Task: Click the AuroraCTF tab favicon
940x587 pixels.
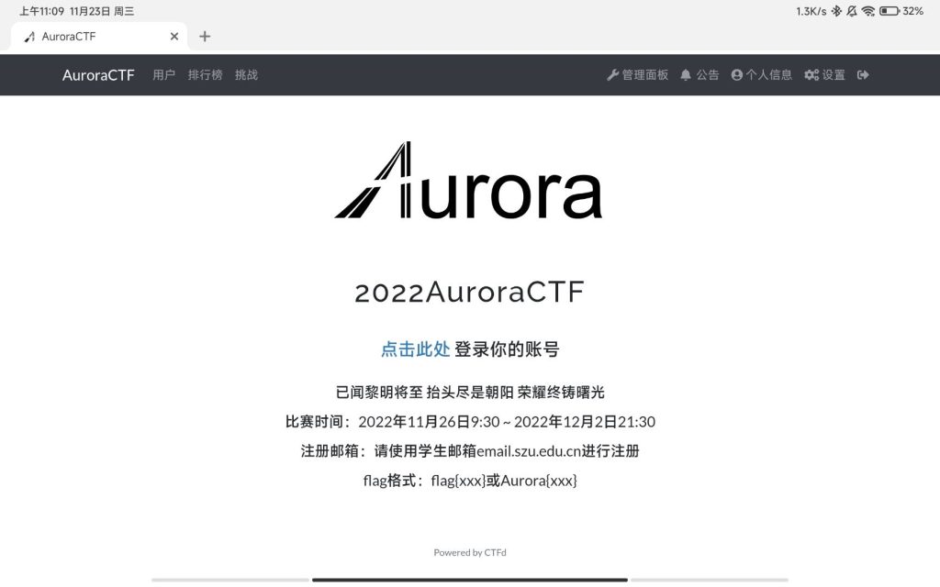Action: (29, 37)
